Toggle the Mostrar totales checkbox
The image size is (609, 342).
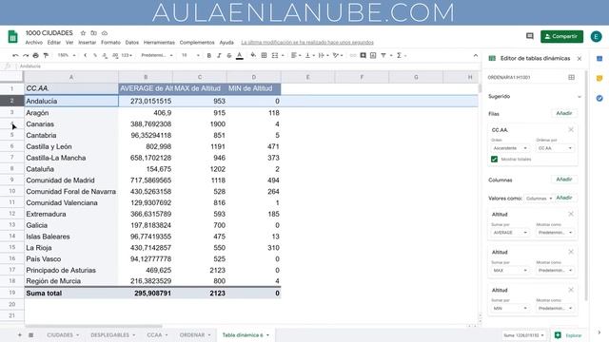[494, 159]
